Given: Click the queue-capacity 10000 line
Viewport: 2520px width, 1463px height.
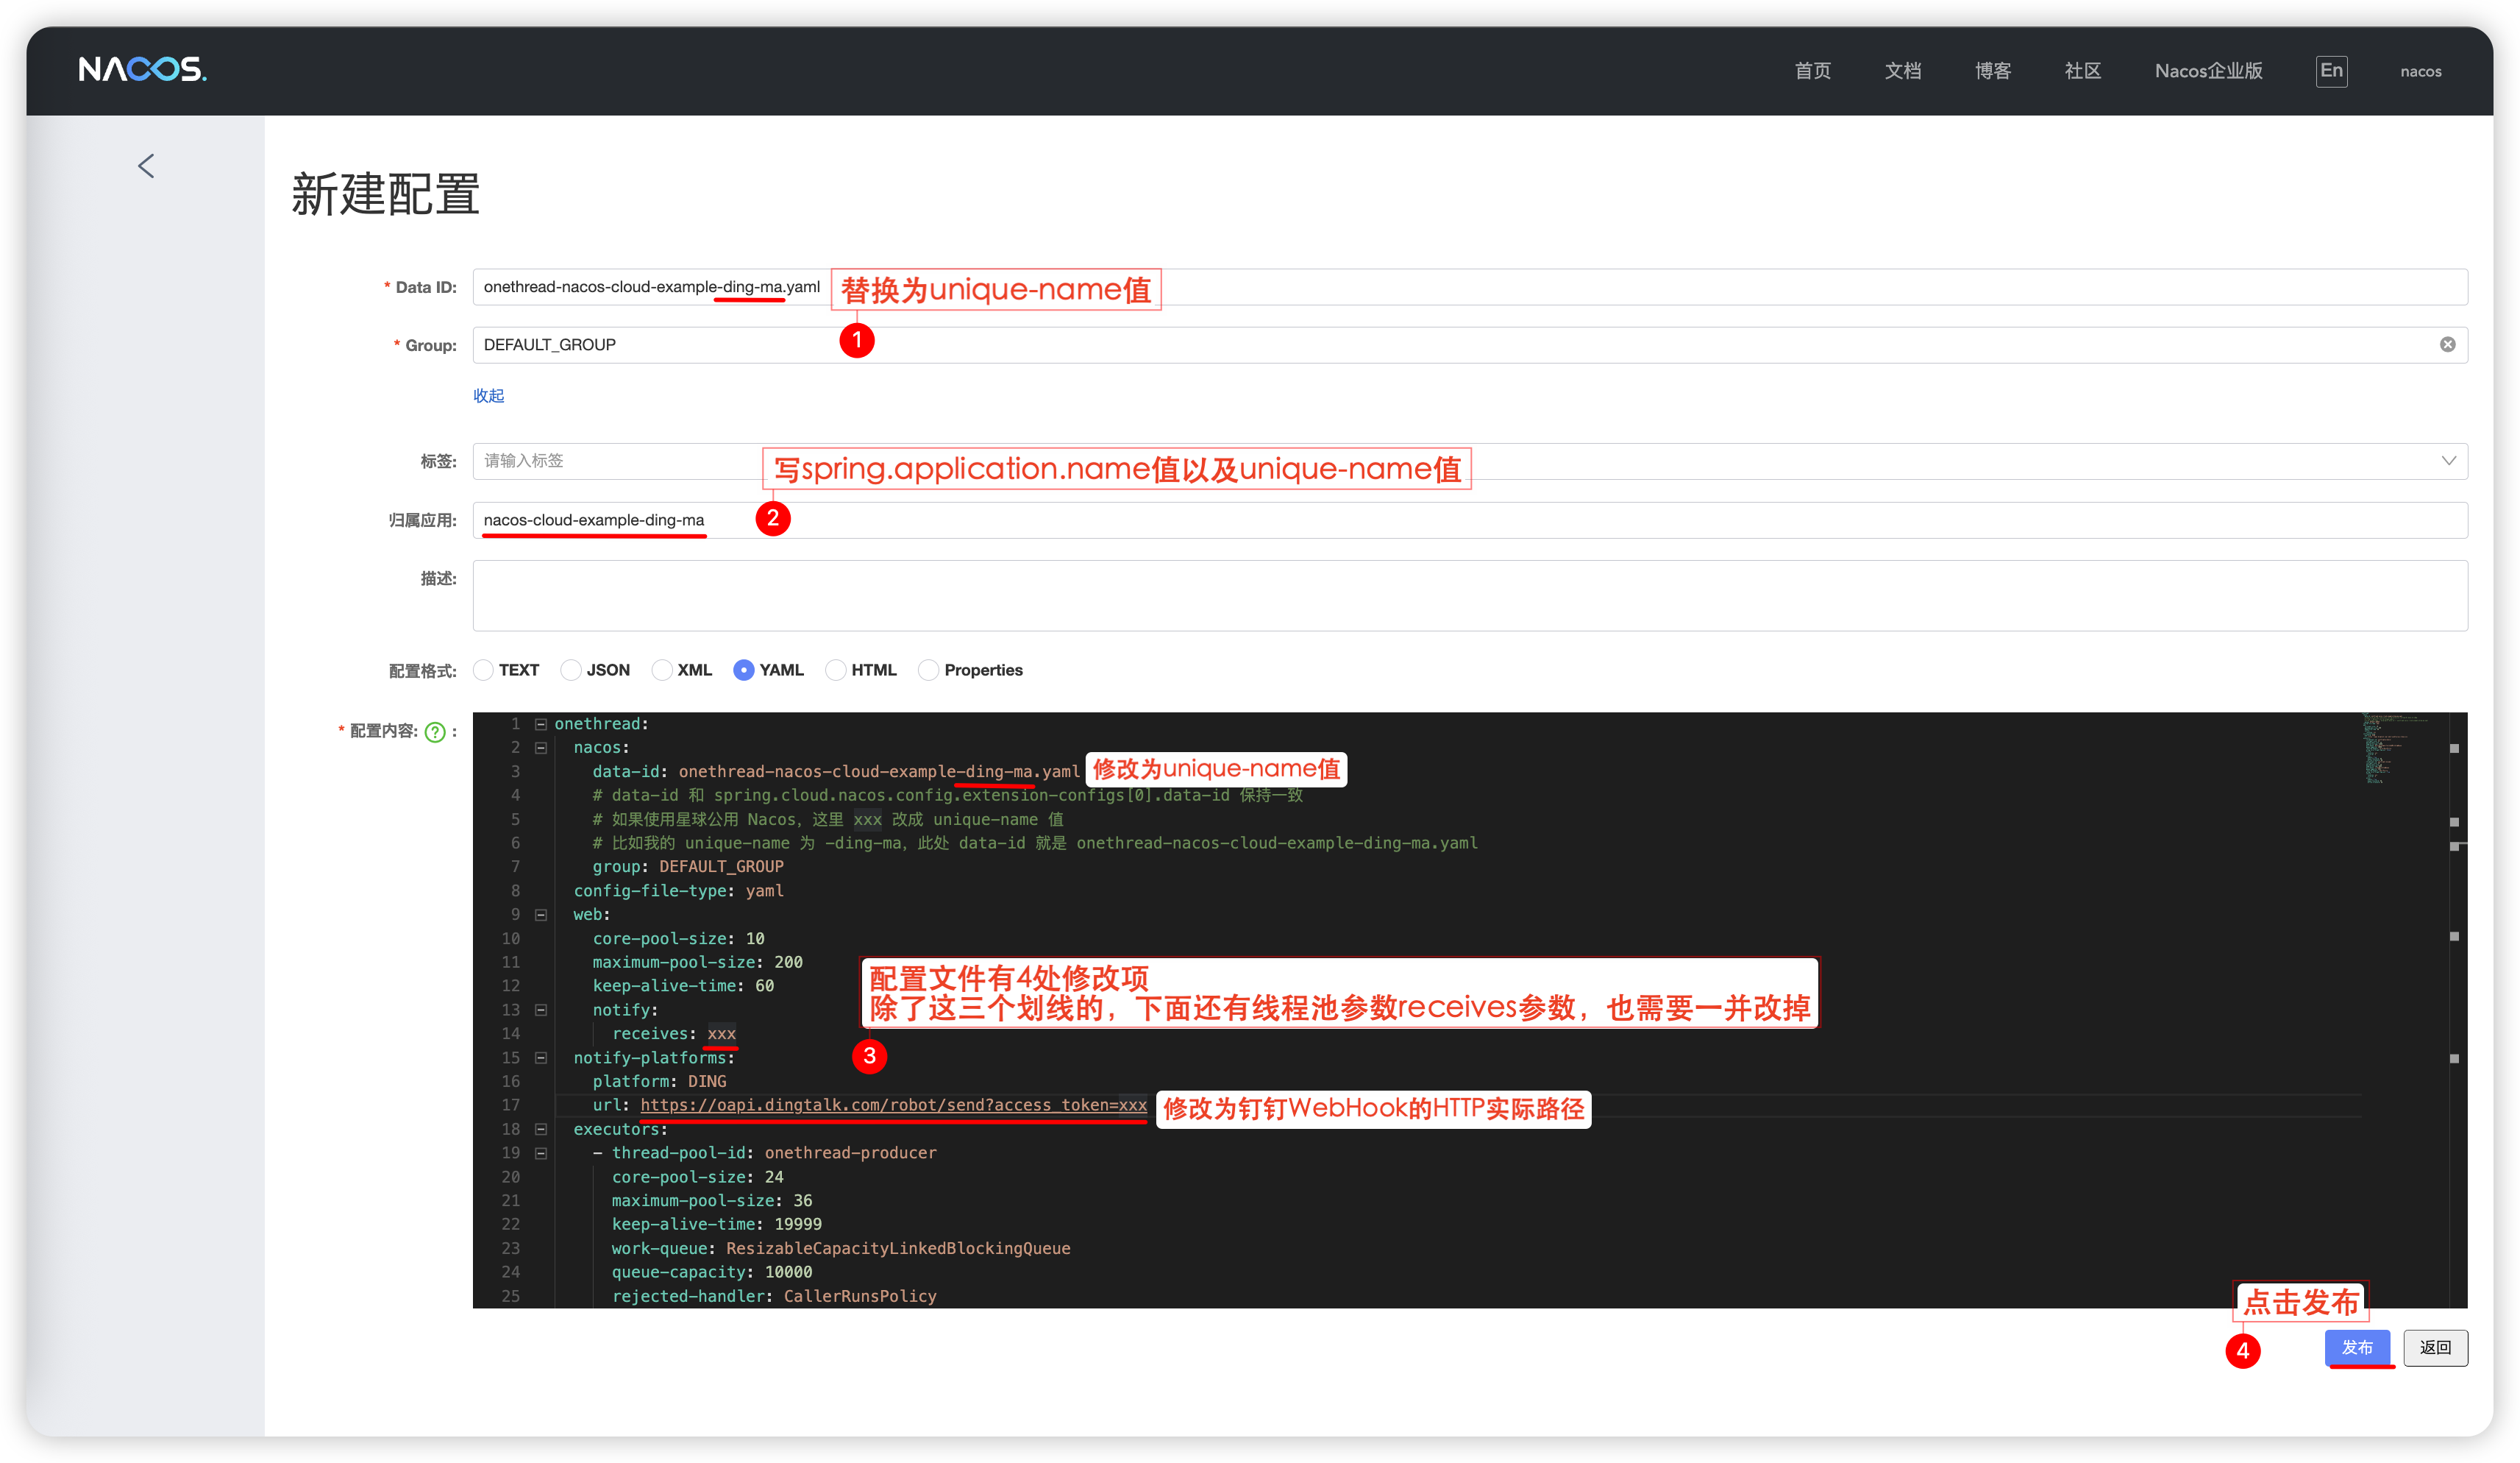Looking at the screenshot, I should click(712, 1272).
